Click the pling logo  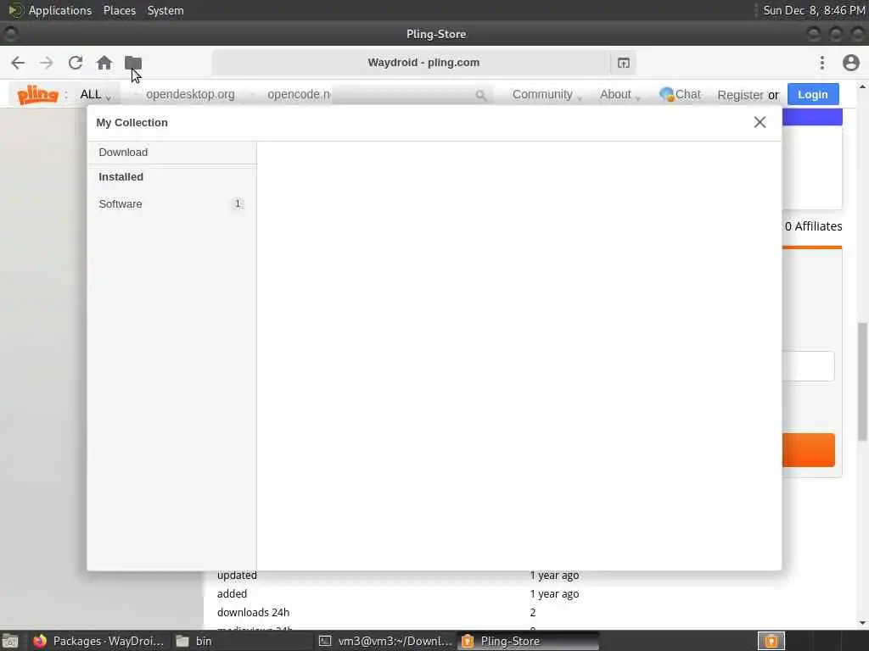click(37, 95)
